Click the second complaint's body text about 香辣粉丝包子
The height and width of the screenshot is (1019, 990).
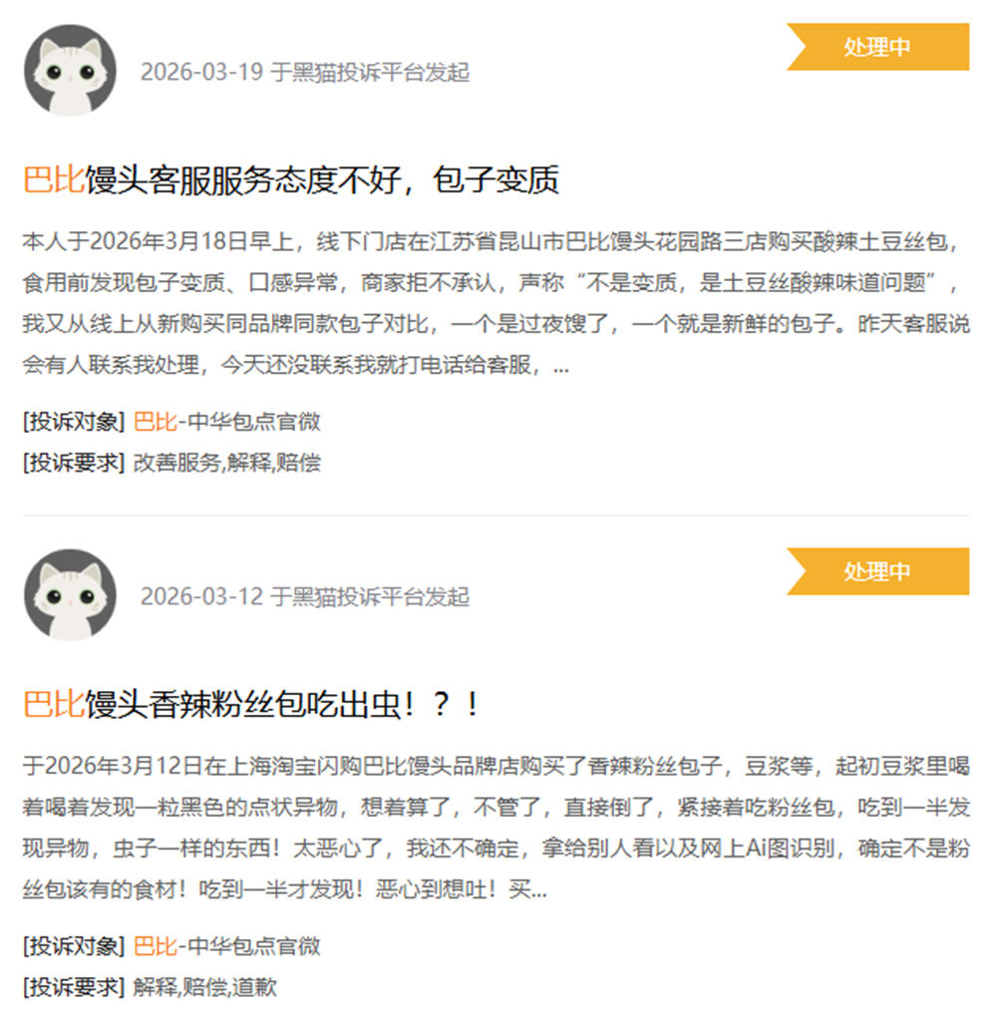pos(496,828)
